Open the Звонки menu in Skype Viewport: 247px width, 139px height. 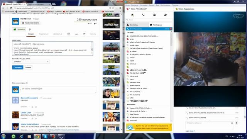pyautogui.click(x=152, y=5)
